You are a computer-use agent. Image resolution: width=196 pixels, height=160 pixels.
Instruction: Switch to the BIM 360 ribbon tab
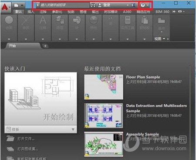click(162, 12)
